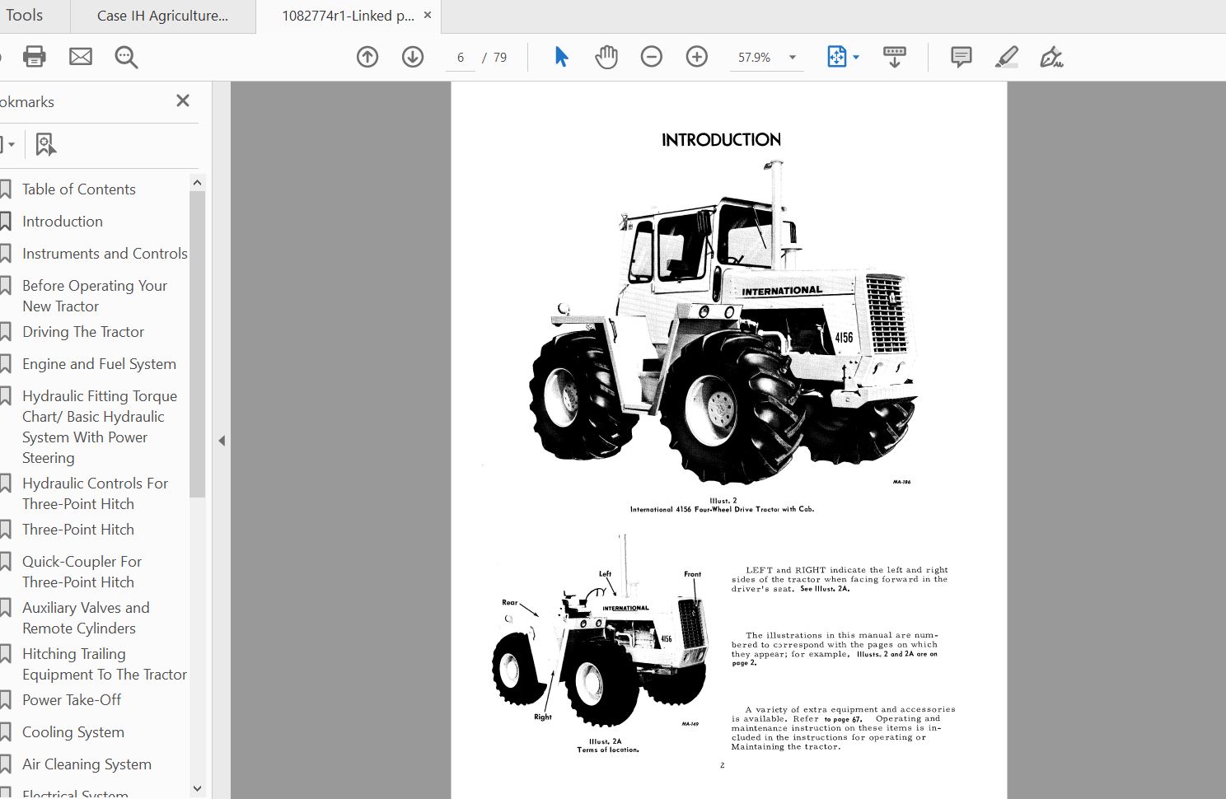Image resolution: width=1226 pixels, height=799 pixels.
Task: Open the Driving The Tractor bookmark
Action: (x=83, y=332)
